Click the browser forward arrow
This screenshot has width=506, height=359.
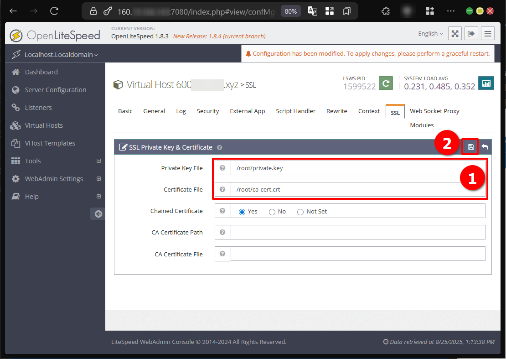click(34, 11)
